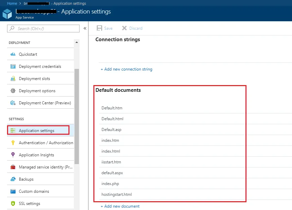Select Application settings in sidebar
The width and height of the screenshot is (292, 210).
click(40, 130)
